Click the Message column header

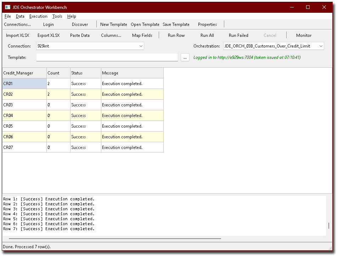point(132,73)
